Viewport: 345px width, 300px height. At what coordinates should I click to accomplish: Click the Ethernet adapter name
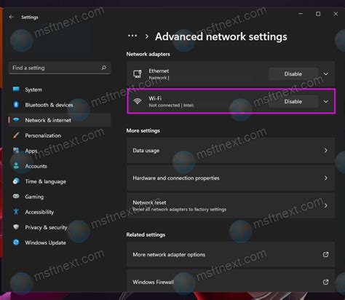159,71
